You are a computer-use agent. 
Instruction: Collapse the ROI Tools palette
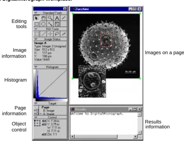36,29
